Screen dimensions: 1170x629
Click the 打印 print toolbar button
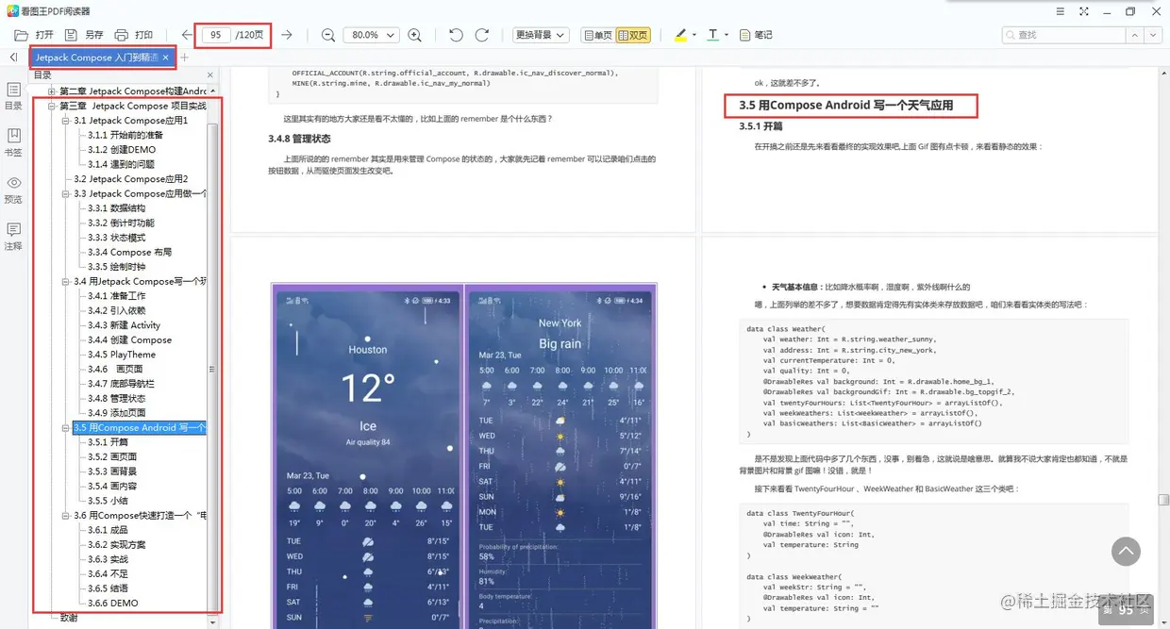133,35
